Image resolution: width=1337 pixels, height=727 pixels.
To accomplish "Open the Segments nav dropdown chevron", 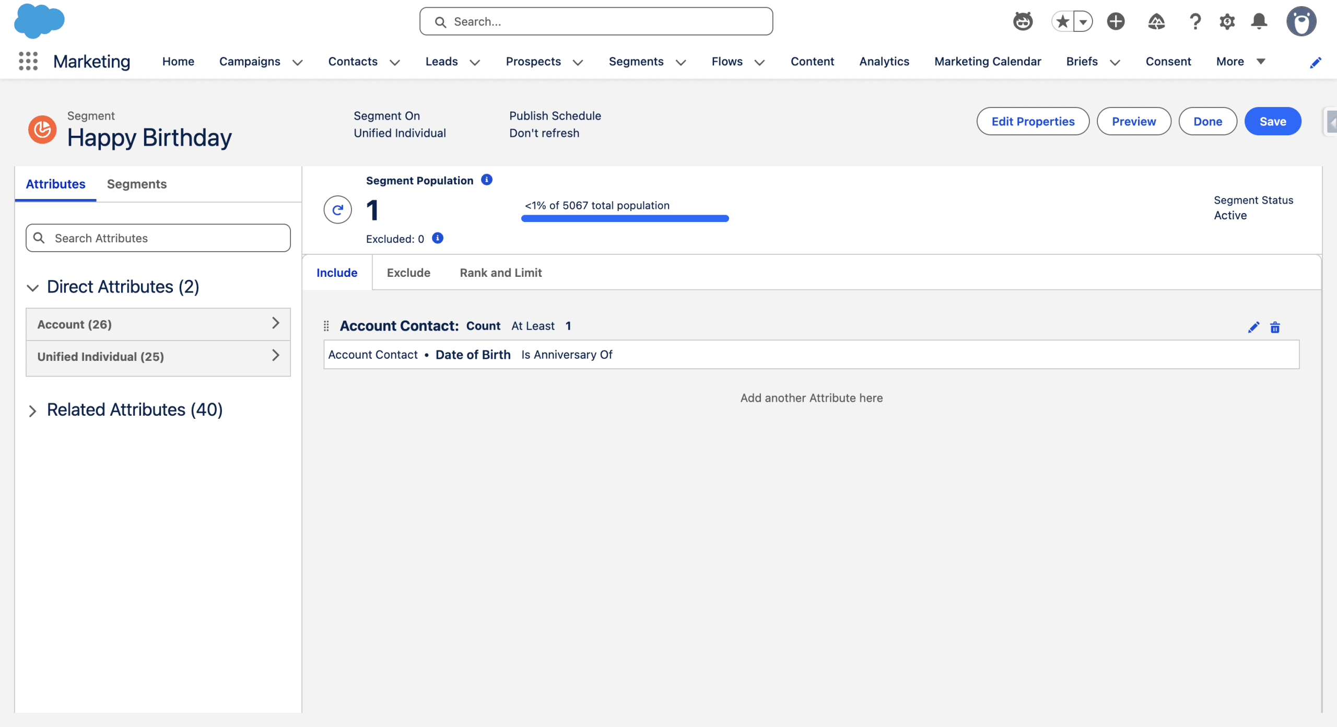I will (681, 62).
